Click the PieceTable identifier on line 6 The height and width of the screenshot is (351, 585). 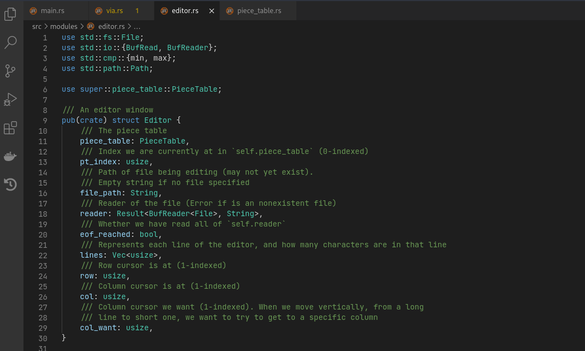194,89
